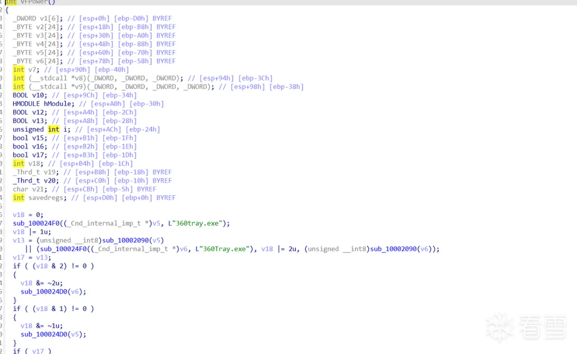Screen dimensions: 577x354
Task: Select the call "sub_10002090(v5)"
Action: coord(133,240)
